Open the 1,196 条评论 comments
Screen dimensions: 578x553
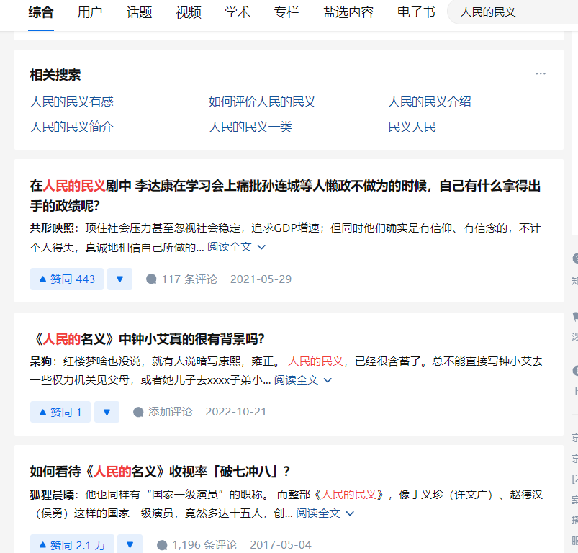(x=197, y=545)
